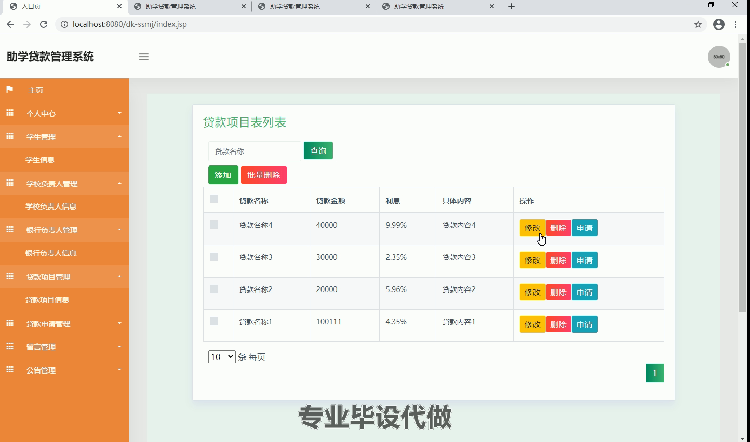Click the flag icon beside 主页
Screen dimensions: 750x442
point(9,90)
